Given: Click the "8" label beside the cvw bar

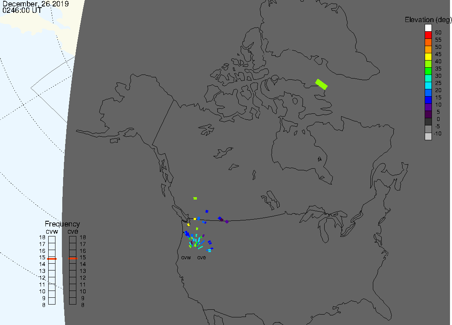Looking at the screenshot, I should click(44, 305).
